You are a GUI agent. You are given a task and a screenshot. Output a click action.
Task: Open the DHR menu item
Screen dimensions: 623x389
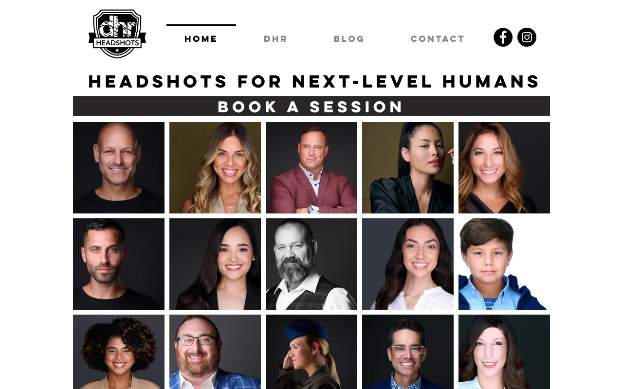tap(275, 38)
